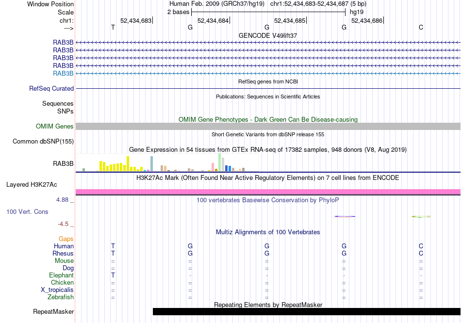The height and width of the screenshot is (323, 461).
Task: Click the Window Position label
Action: (x=50, y=4)
